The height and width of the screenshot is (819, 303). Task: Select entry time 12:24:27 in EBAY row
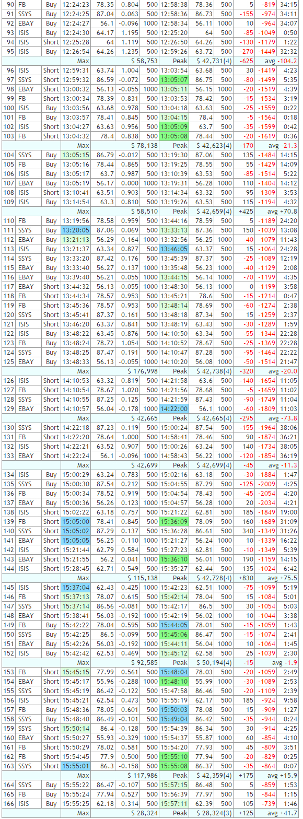pos(76,23)
